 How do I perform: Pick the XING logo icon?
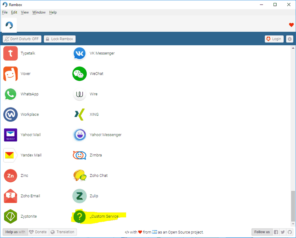[x=80, y=115]
